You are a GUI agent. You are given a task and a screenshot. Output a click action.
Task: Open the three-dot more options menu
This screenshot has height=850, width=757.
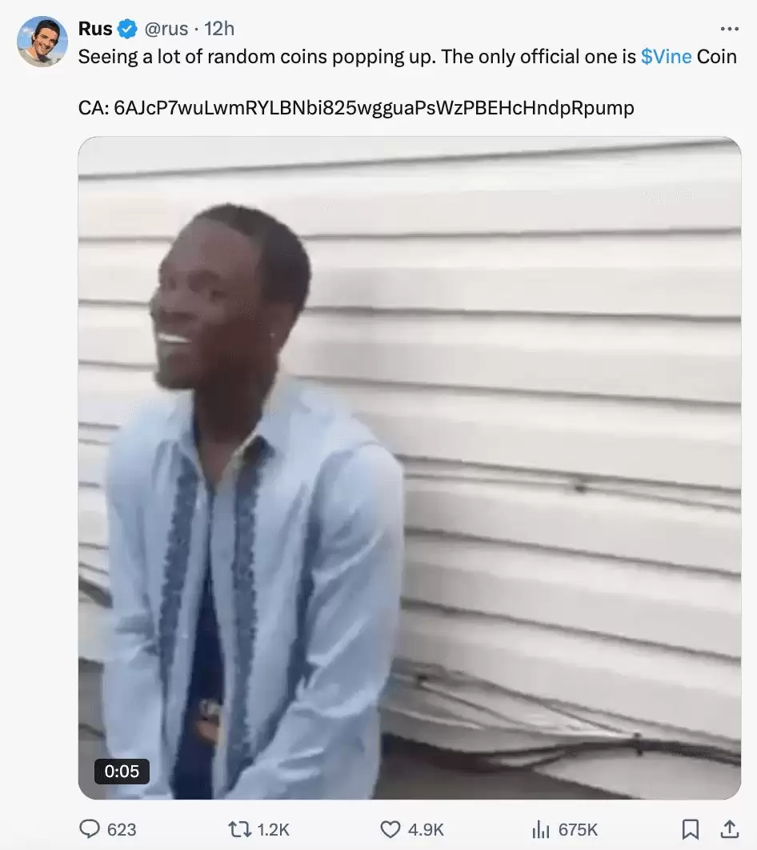pos(729,29)
